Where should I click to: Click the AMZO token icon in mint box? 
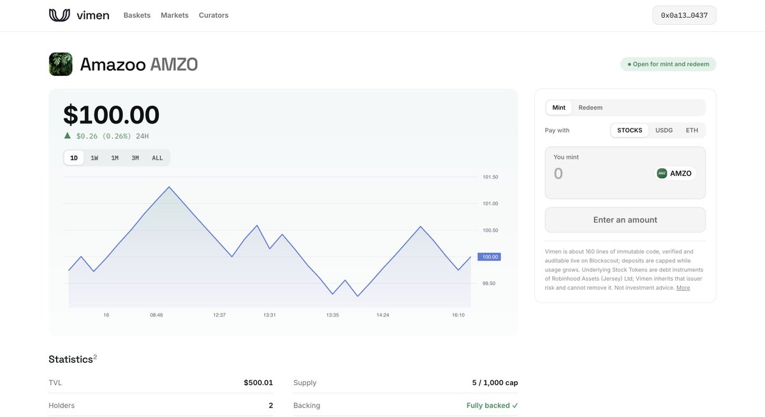[x=662, y=173]
